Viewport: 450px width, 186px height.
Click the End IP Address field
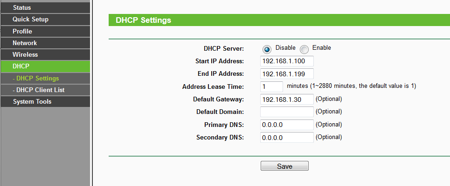point(287,74)
